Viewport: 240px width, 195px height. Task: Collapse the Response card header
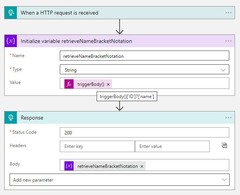120,118
